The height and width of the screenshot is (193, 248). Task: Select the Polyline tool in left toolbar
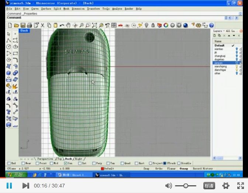click(9, 40)
